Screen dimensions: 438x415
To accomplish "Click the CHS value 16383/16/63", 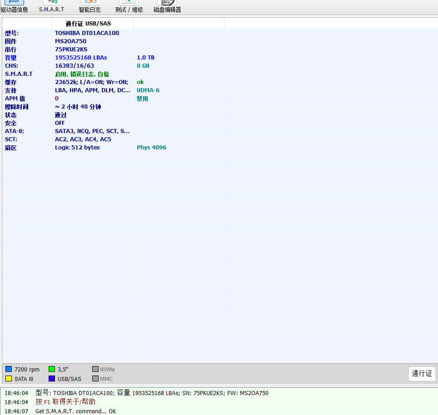I will point(75,66).
